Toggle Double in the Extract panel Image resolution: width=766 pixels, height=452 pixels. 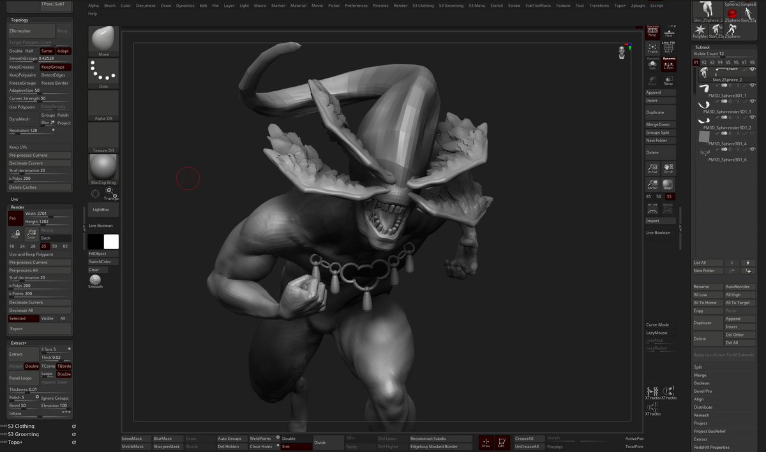(x=31, y=366)
